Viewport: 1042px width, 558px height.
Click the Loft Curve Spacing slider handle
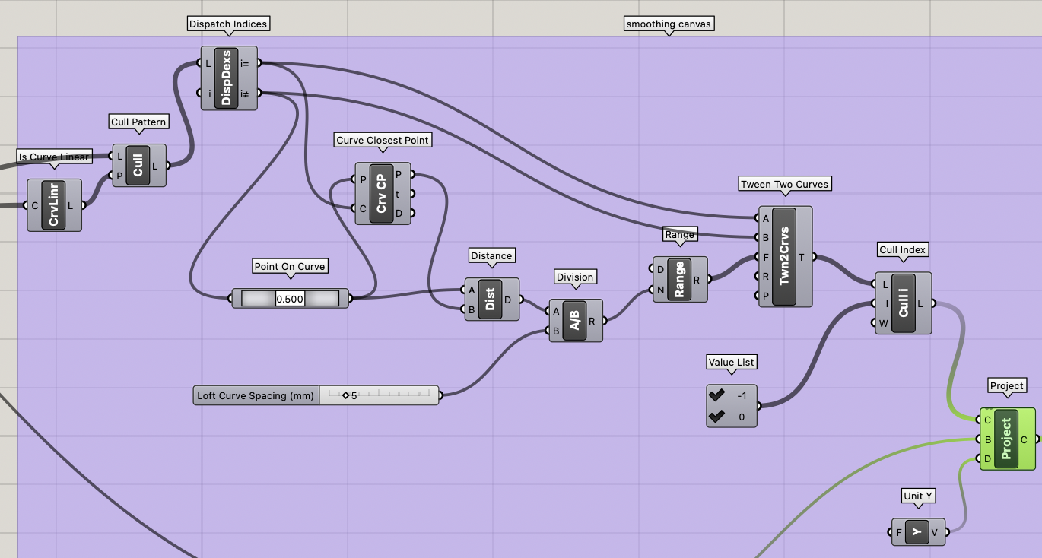(x=345, y=395)
